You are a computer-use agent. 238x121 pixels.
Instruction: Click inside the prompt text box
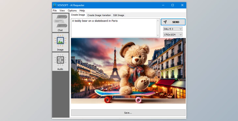(x=113, y=28)
